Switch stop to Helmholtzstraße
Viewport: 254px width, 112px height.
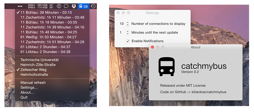52,74
